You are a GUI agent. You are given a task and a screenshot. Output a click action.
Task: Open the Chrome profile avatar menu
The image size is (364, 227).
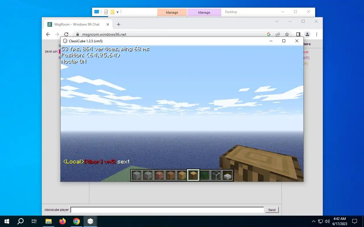point(307,34)
